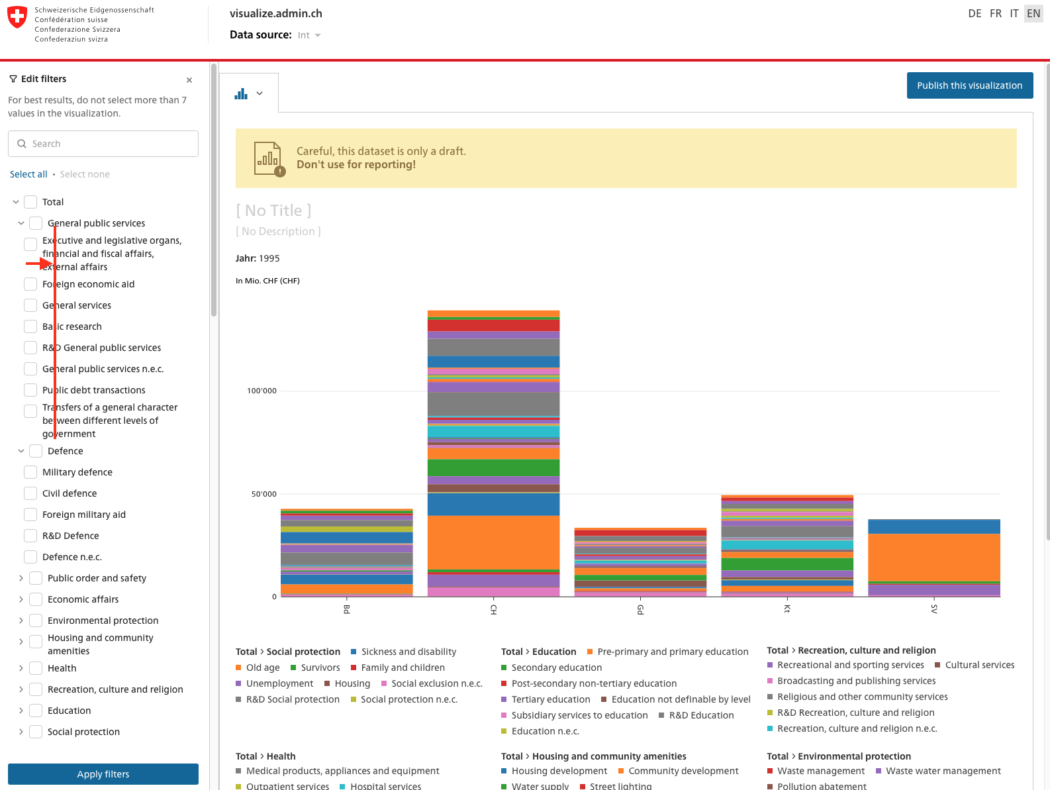Image resolution: width=1050 pixels, height=790 pixels.
Task: Check the Military defence checkbox
Action: click(x=30, y=472)
